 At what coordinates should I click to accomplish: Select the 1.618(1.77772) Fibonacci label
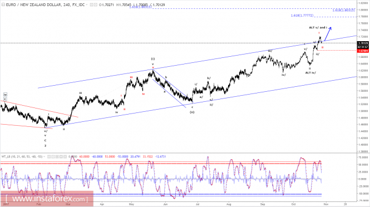(x=302, y=16)
